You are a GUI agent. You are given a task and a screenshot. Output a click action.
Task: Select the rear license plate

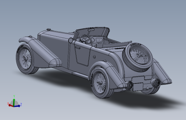click(x=138, y=87)
